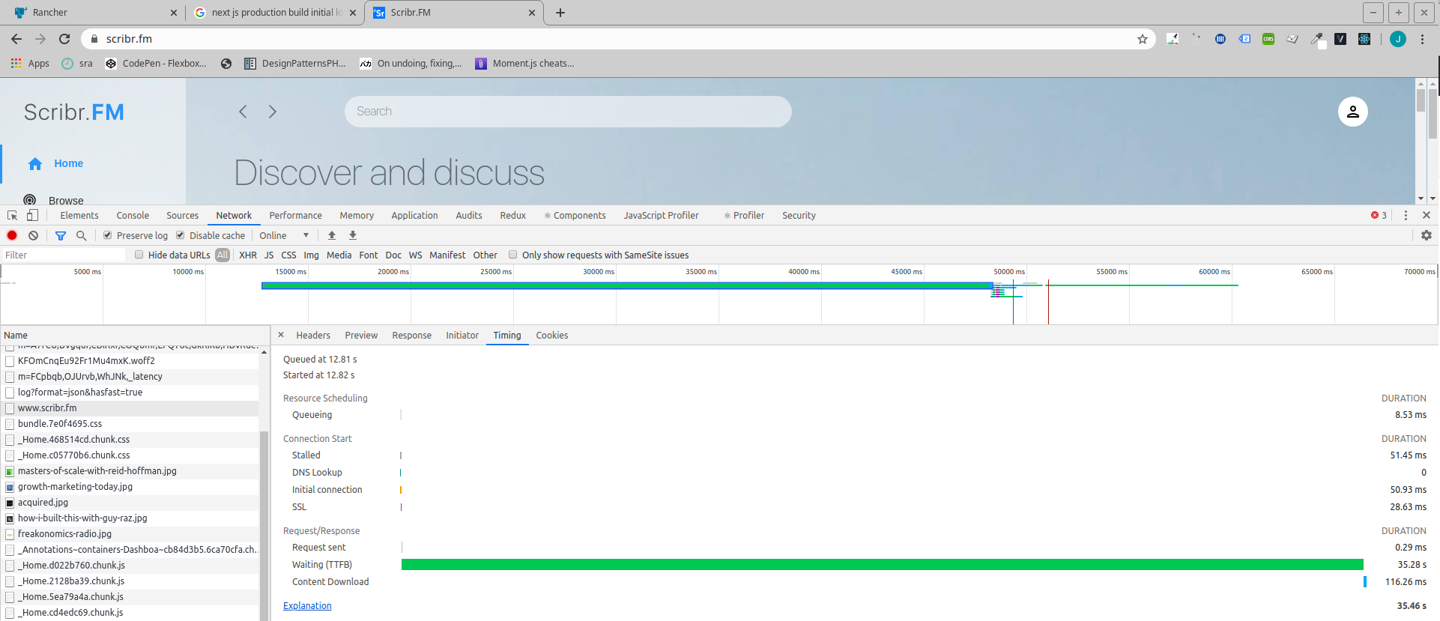The height and width of the screenshot is (621, 1440).
Task: Close the request details panel
Action: click(281, 335)
